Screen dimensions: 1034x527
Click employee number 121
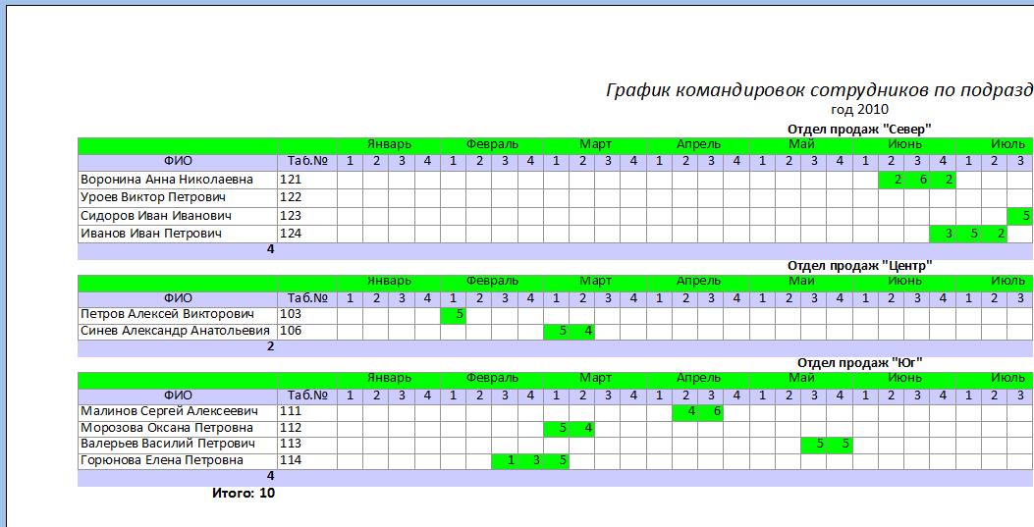pos(291,180)
